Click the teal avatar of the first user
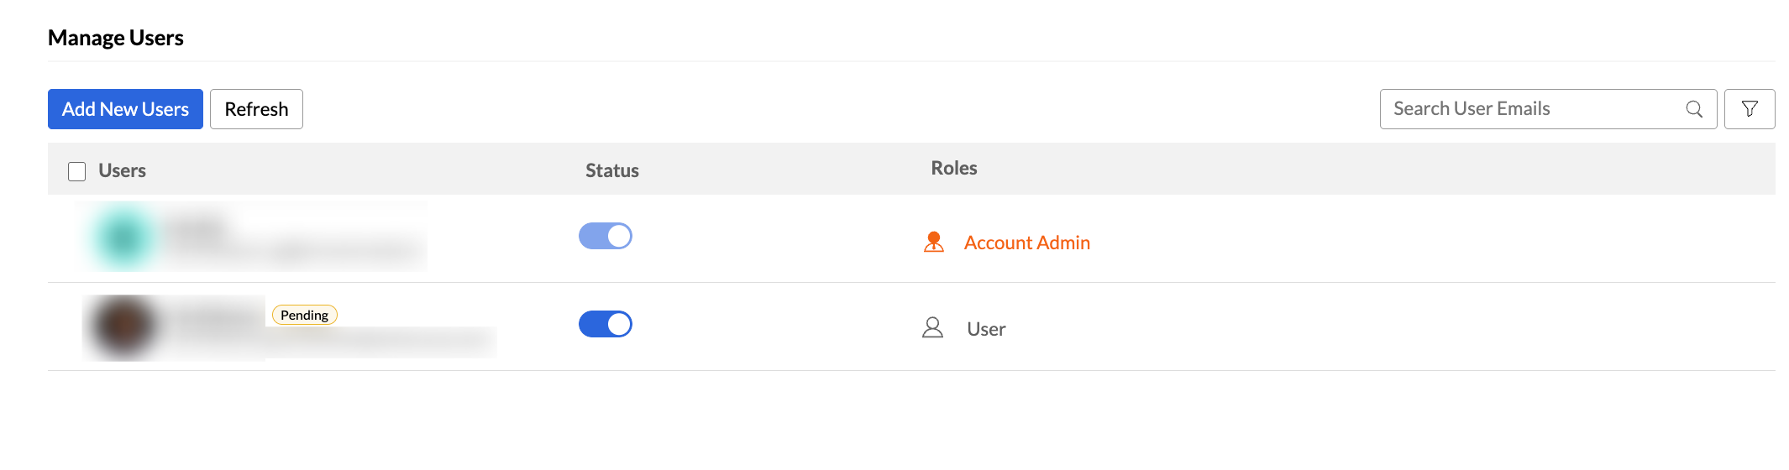This screenshot has width=1789, height=470. (124, 238)
